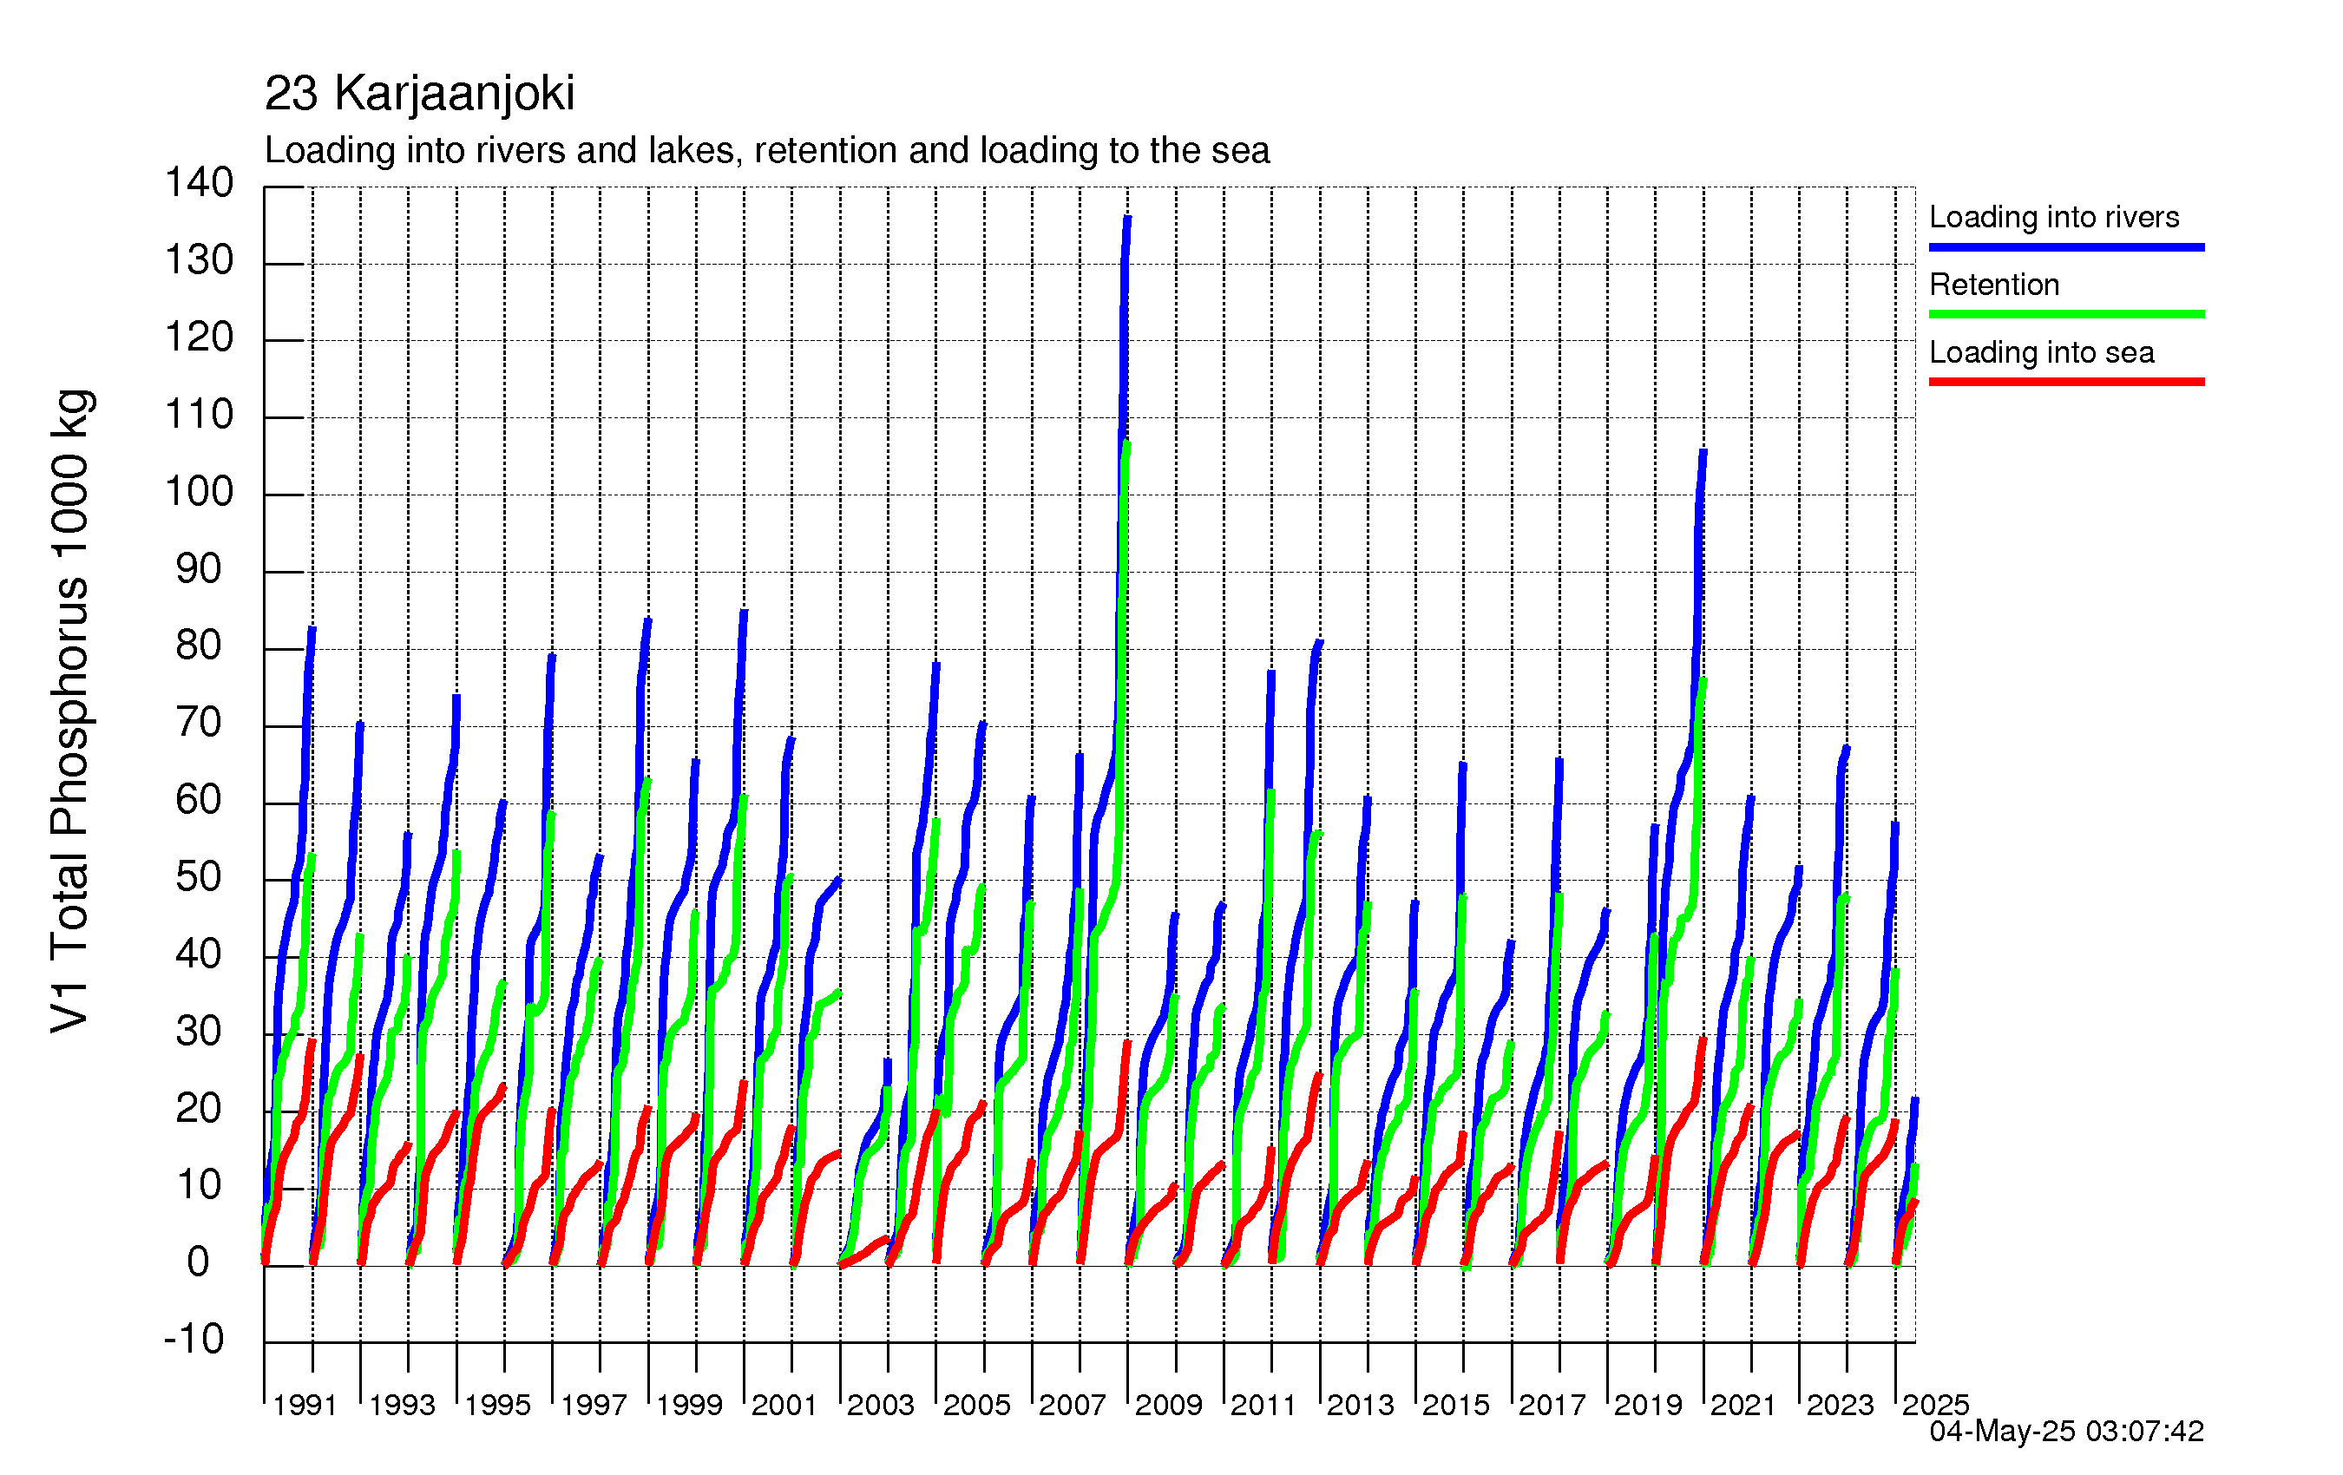This screenshot has width=2343, height=1475.
Task: Click the x-axis year label 1999
Action: (689, 1405)
